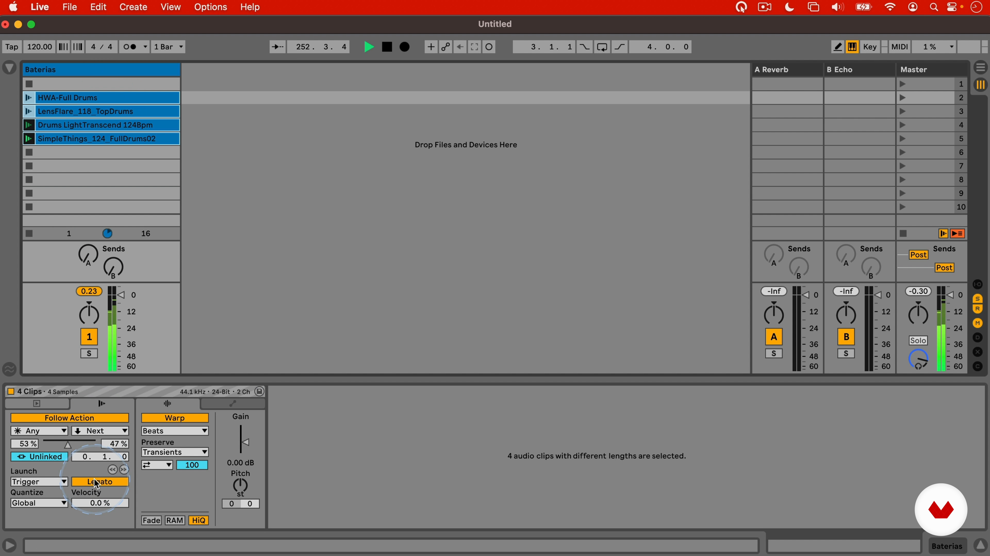Click the Play button in transport
The height and width of the screenshot is (556, 990).
369,47
